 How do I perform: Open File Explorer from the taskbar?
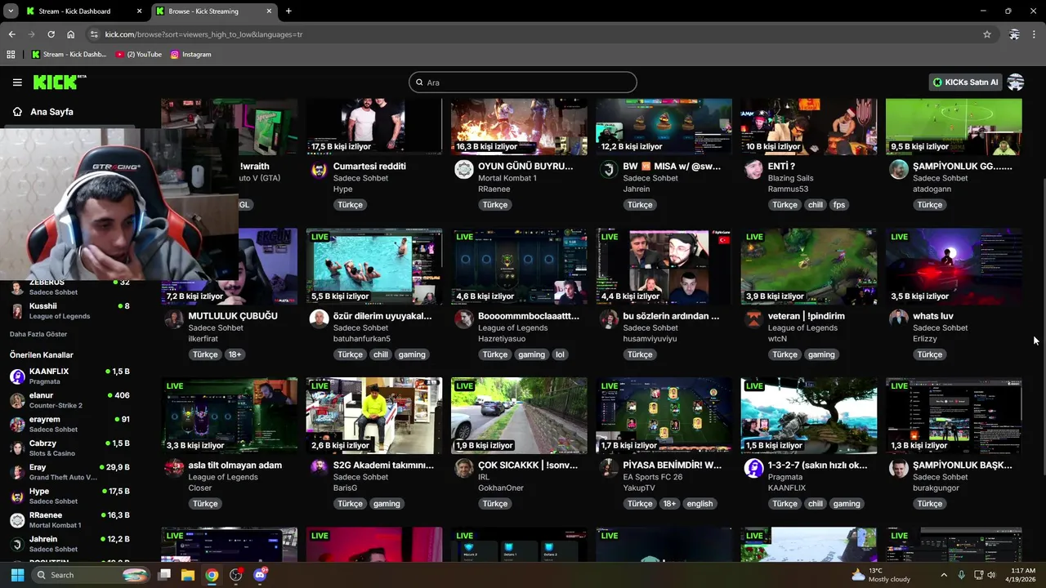coord(188,575)
